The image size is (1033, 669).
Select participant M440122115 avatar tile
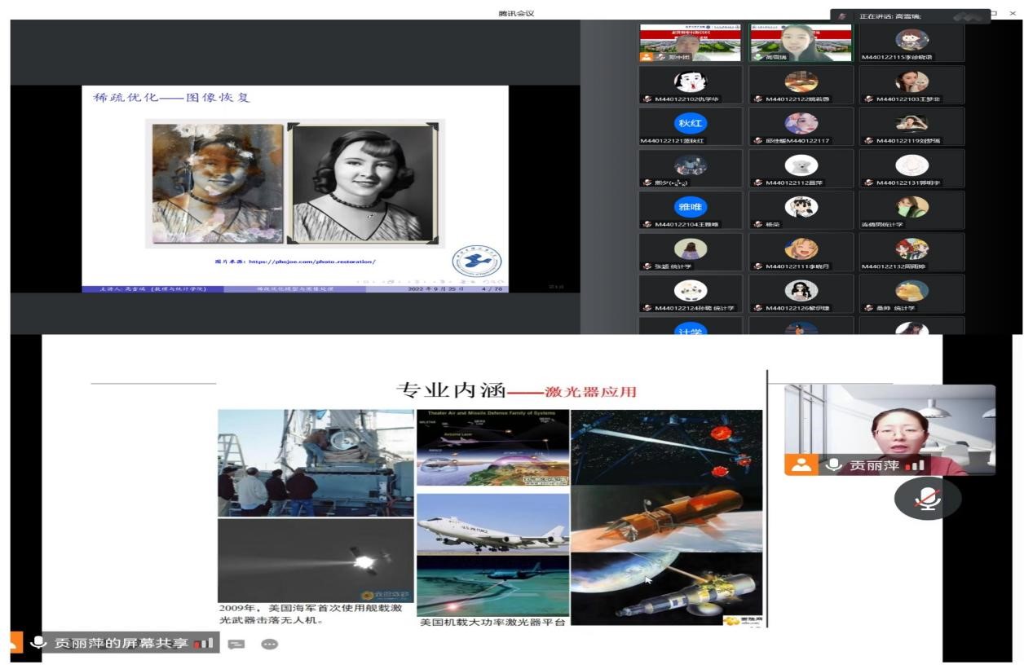[912, 42]
